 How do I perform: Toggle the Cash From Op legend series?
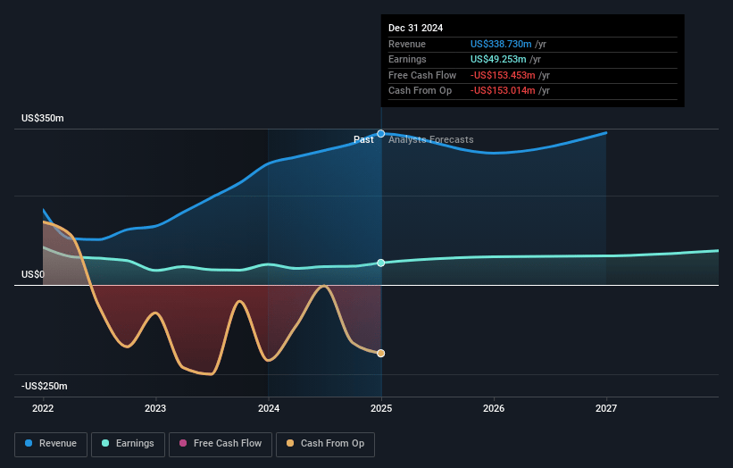tap(325, 444)
